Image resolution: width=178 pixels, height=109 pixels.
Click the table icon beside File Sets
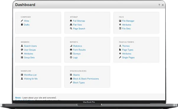120,28
